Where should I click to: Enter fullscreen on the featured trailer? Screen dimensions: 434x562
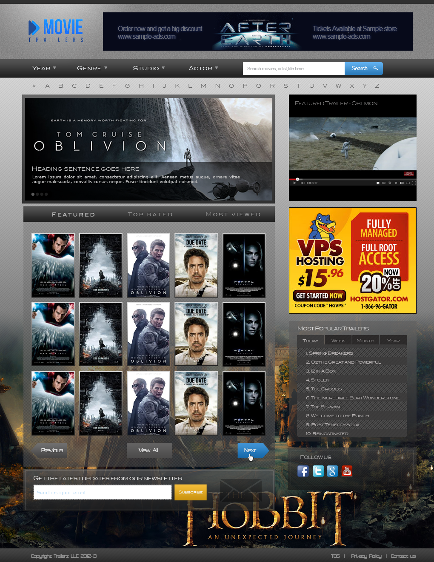point(414,183)
